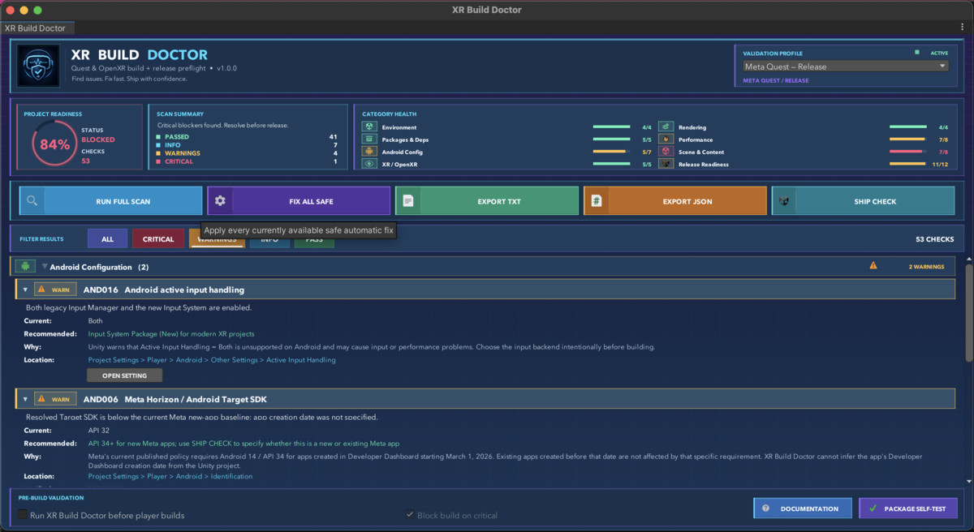Click the magnifier icon on Run Full Scan

[x=32, y=201]
